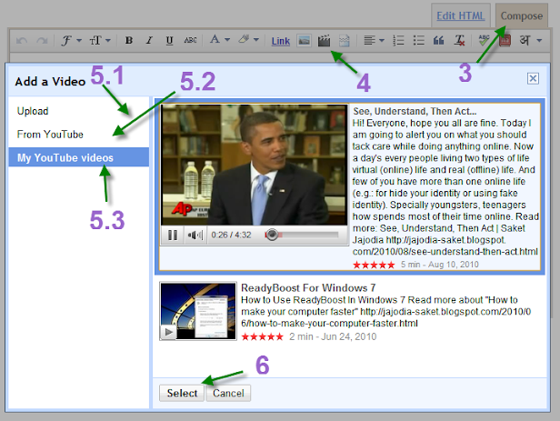Expand the font family dropdown arrow
The height and width of the screenshot is (421, 560).
pos(79,40)
